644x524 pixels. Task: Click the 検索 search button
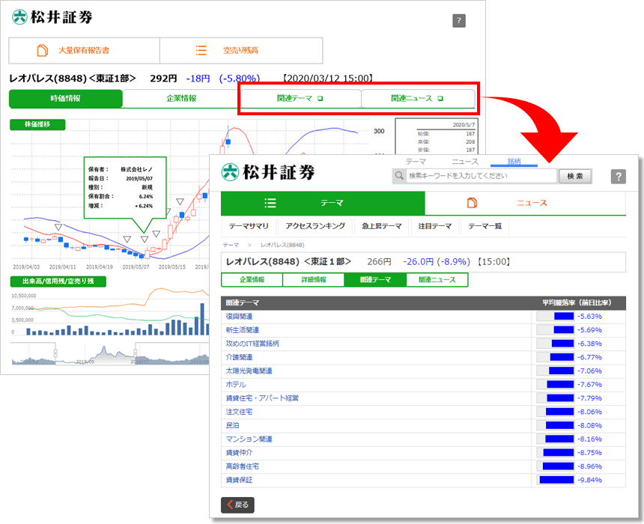pyautogui.click(x=575, y=176)
